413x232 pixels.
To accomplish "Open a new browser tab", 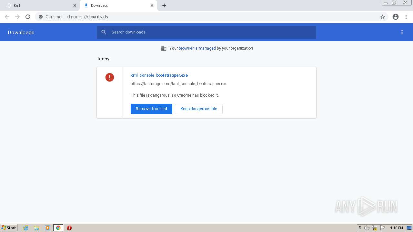I will tap(164, 5).
